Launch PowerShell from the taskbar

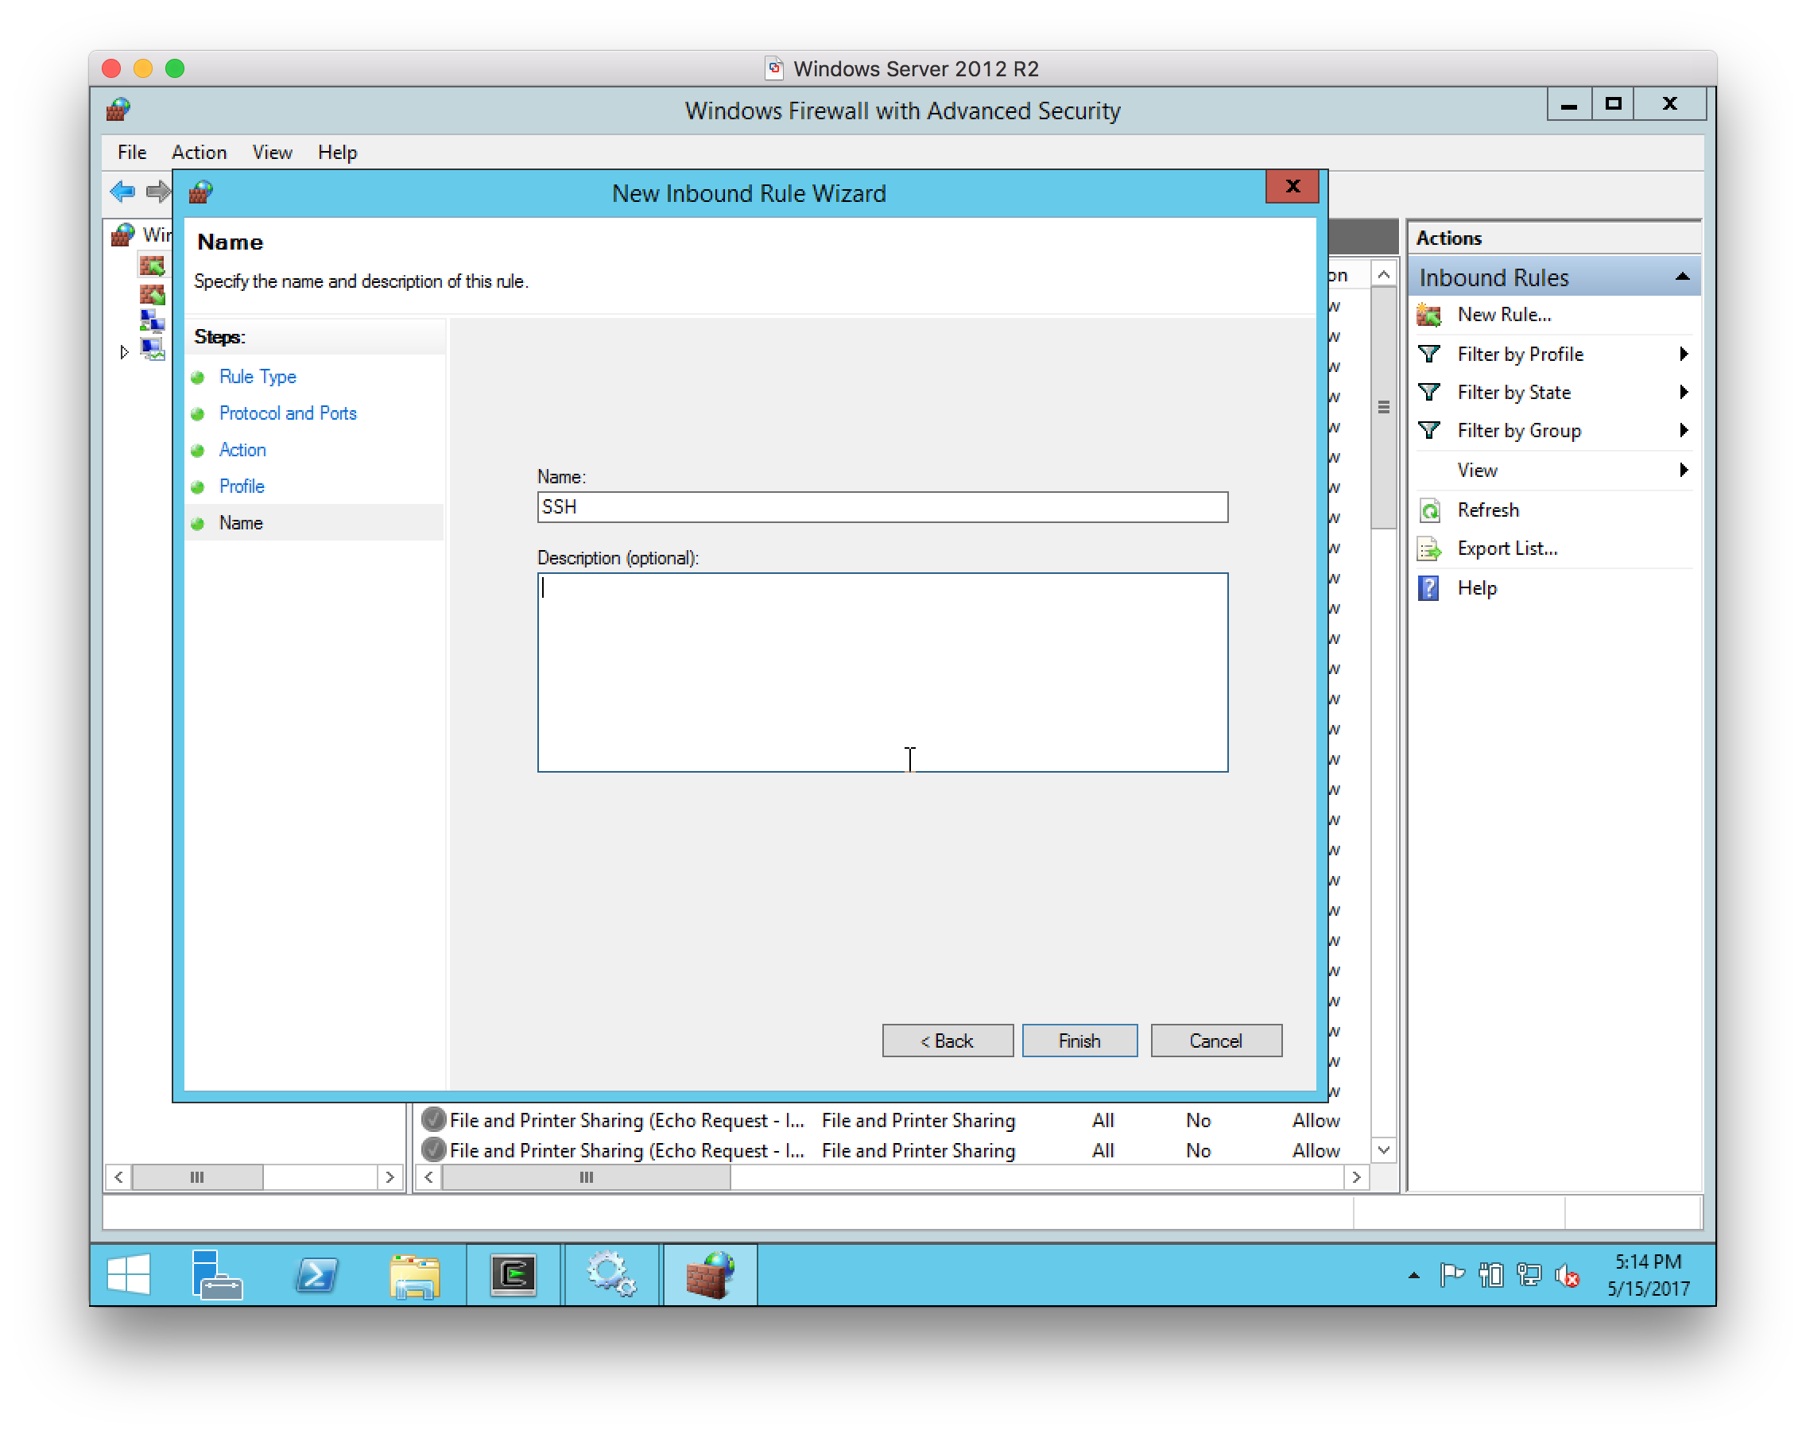pyautogui.click(x=316, y=1275)
